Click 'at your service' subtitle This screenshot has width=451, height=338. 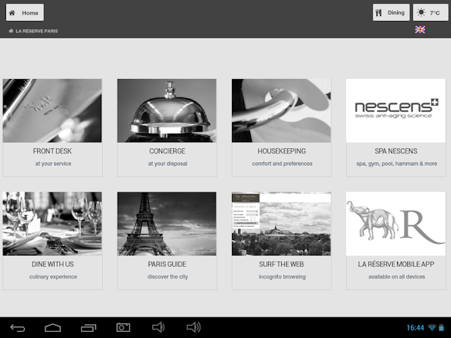[x=53, y=164]
